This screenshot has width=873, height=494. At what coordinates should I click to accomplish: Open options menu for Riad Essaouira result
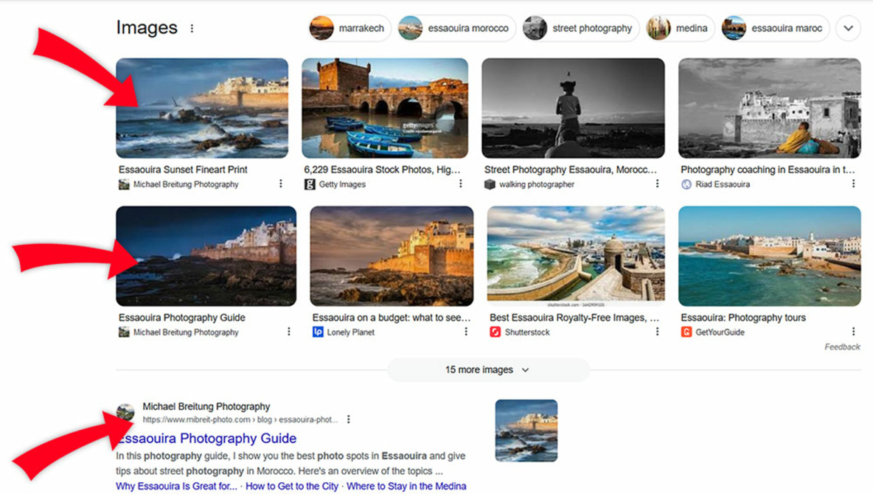pos(853,184)
